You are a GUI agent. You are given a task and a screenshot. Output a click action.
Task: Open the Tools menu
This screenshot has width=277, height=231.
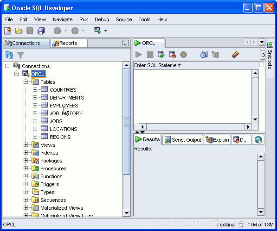point(144,19)
